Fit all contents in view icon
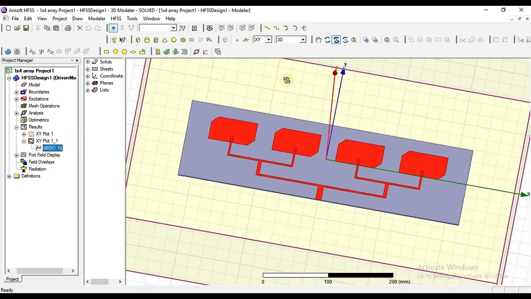 [387, 40]
